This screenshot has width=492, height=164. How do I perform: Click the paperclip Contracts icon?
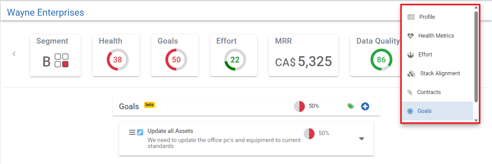410,92
